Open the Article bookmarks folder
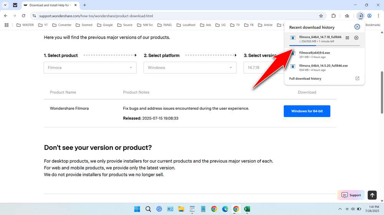The height and width of the screenshot is (215, 384). pos(265,25)
